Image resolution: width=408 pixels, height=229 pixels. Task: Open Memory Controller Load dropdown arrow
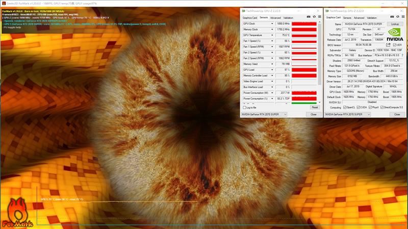click(272, 75)
